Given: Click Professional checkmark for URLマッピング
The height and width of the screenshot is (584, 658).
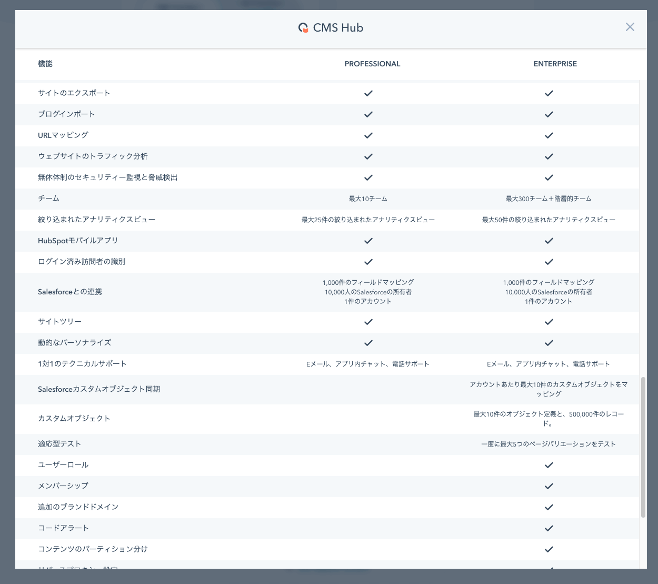Looking at the screenshot, I should click(368, 135).
